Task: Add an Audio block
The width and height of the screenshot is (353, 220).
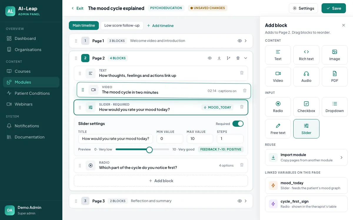Action: (306, 77)
